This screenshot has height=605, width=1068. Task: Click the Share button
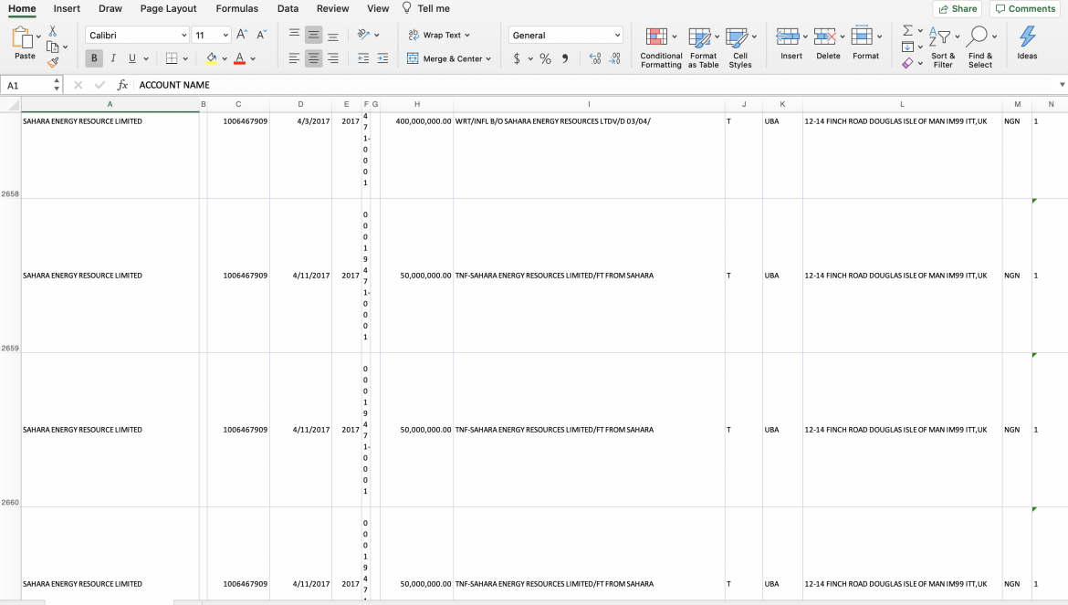(x=958, y=9)
